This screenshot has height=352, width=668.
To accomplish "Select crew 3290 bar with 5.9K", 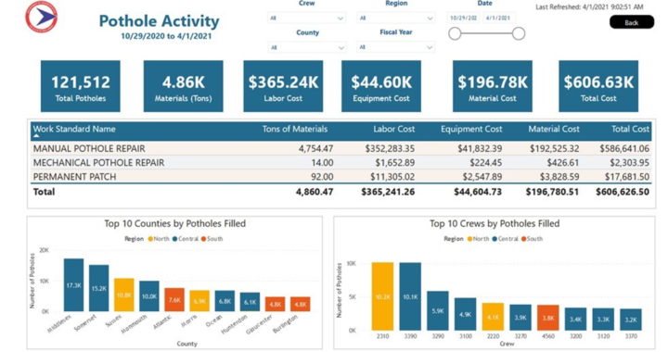I will pyautogui.click(x=438, y=310).
